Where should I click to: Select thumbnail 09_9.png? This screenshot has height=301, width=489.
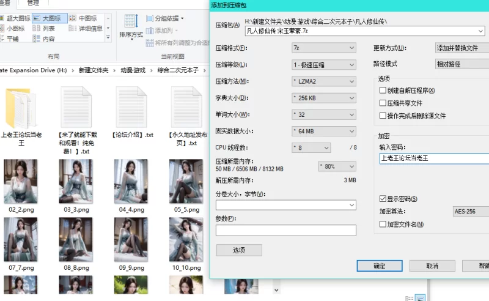click(131, 244)
